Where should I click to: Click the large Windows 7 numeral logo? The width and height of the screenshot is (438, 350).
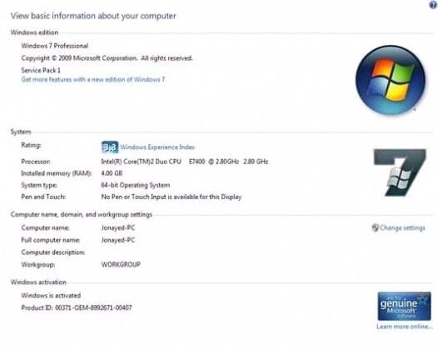(400, 172)
